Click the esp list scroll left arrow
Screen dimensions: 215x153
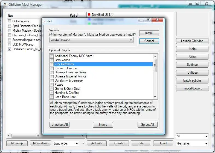coord(9,136)
